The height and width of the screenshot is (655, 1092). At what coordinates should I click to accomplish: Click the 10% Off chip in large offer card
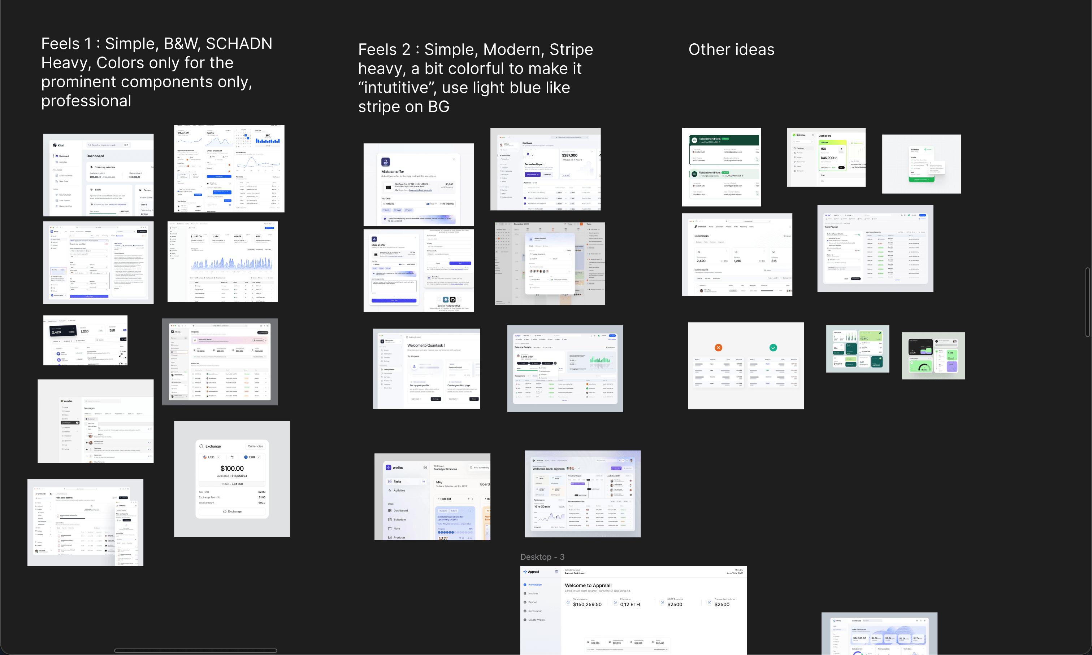coord(398,210)
